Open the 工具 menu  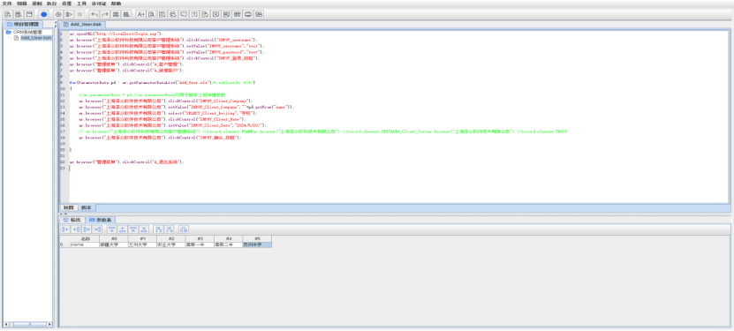coord(82,4)
